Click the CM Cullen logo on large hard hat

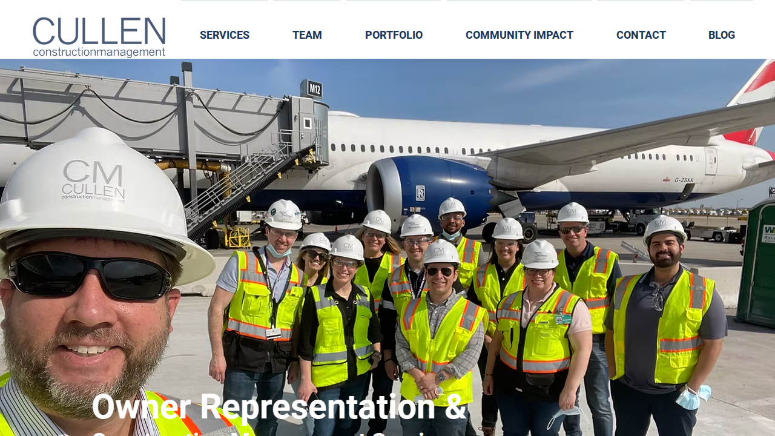93,180
